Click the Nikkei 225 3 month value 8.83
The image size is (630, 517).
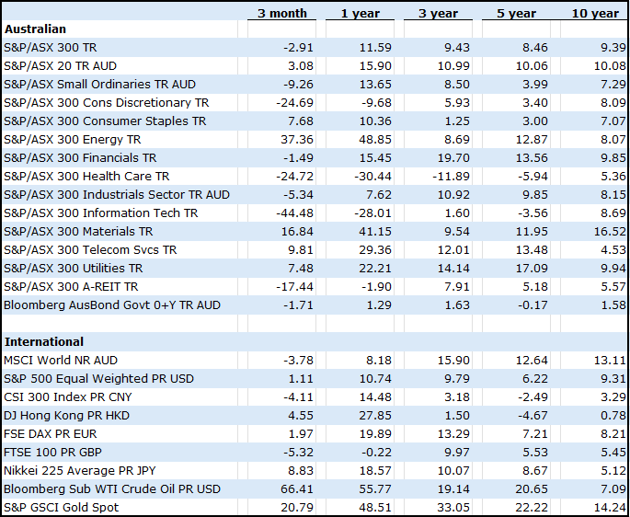(301, 471)
